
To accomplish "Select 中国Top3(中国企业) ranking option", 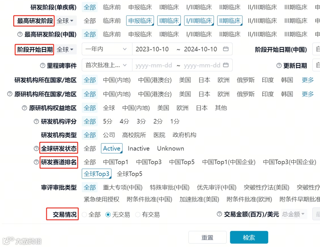I will point(289,162).
